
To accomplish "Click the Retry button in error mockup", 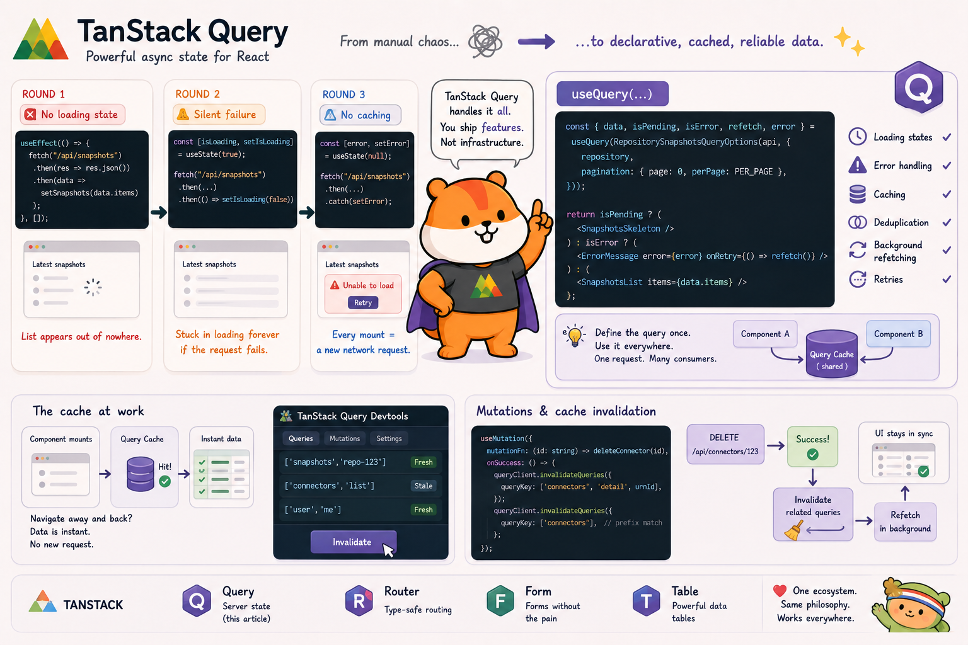I will (363, 302).
